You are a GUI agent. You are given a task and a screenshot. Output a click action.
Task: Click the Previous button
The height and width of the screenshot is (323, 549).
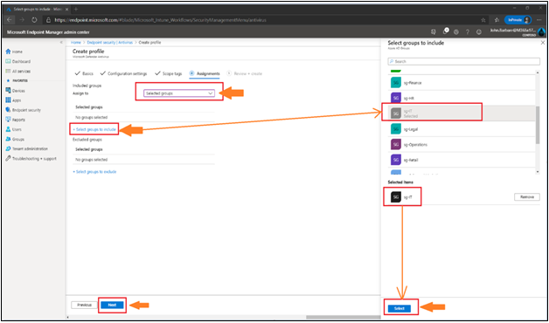84,305
